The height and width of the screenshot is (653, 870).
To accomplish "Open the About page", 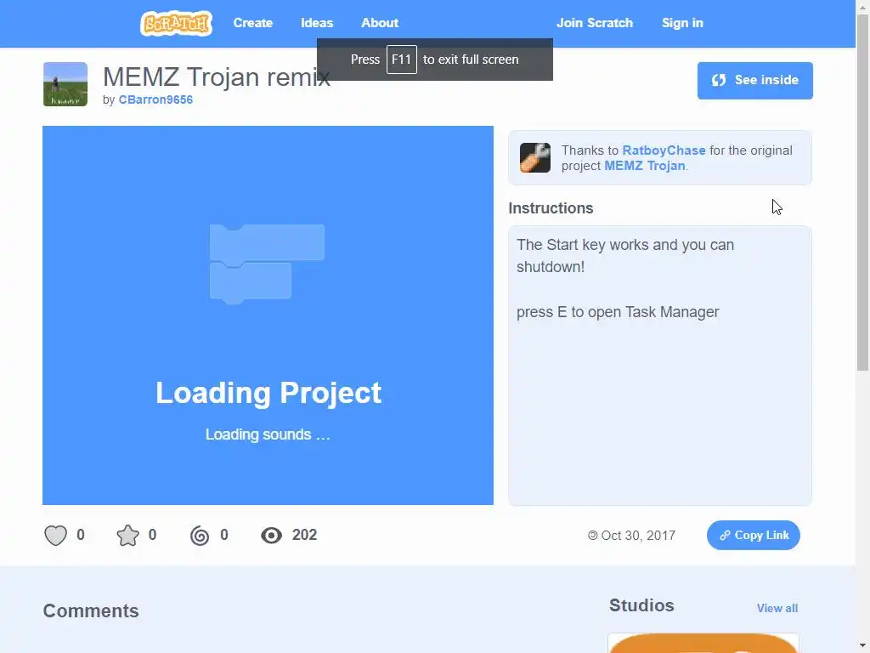I will tap(380, 23).
